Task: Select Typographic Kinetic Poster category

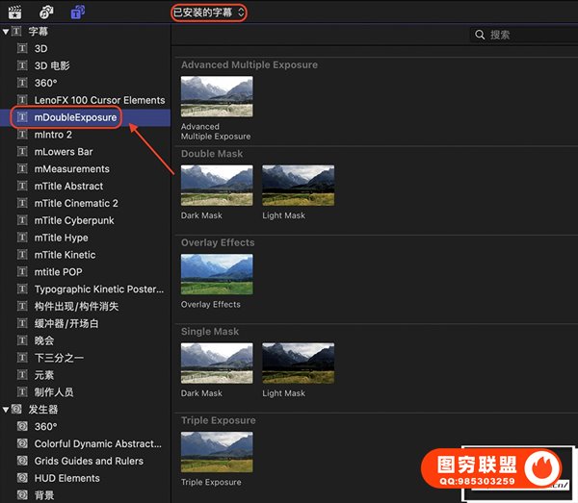Action: tap(97, 289)
